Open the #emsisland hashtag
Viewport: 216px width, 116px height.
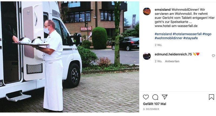(x=163, y=34)
